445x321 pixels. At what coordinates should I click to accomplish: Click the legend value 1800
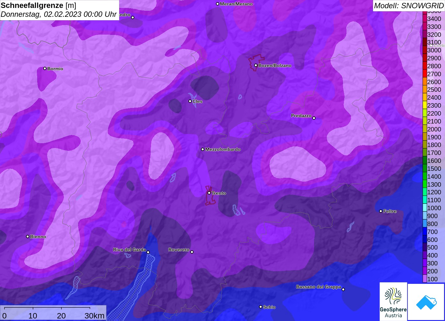pos(434,145)
